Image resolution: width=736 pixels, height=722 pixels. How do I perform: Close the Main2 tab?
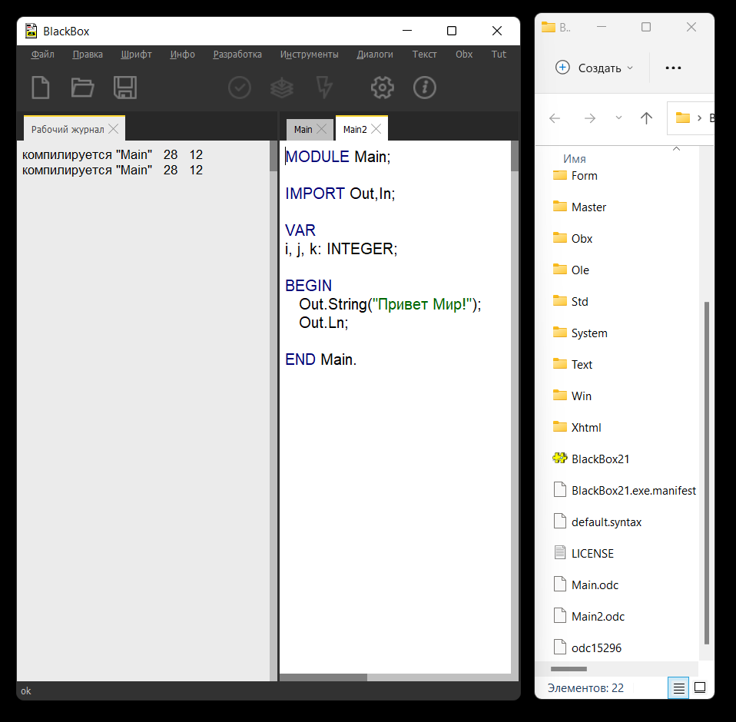[x=376, y=129]
